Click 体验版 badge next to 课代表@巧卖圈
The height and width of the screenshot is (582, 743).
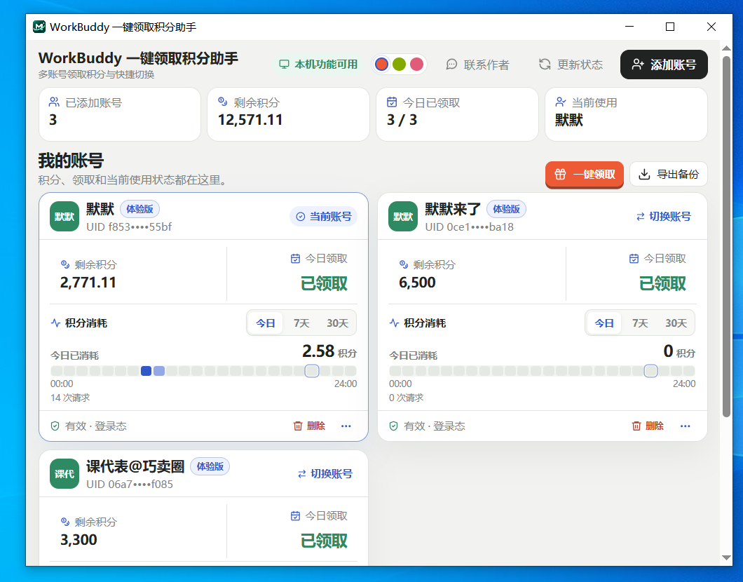[x=210, y=466]
